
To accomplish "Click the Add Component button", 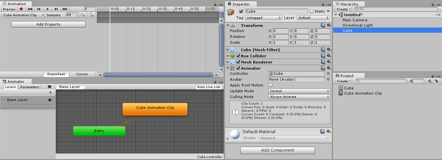I will pos(277,150).
